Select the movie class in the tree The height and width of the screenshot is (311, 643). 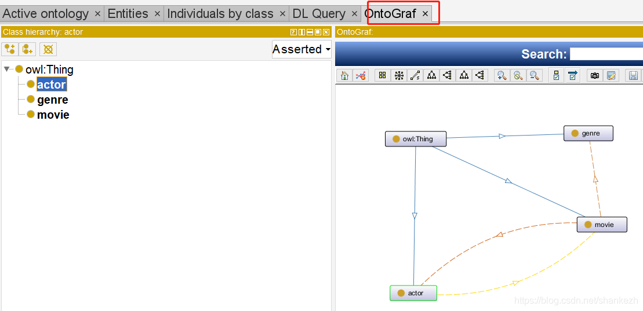[x=53, y=115]
